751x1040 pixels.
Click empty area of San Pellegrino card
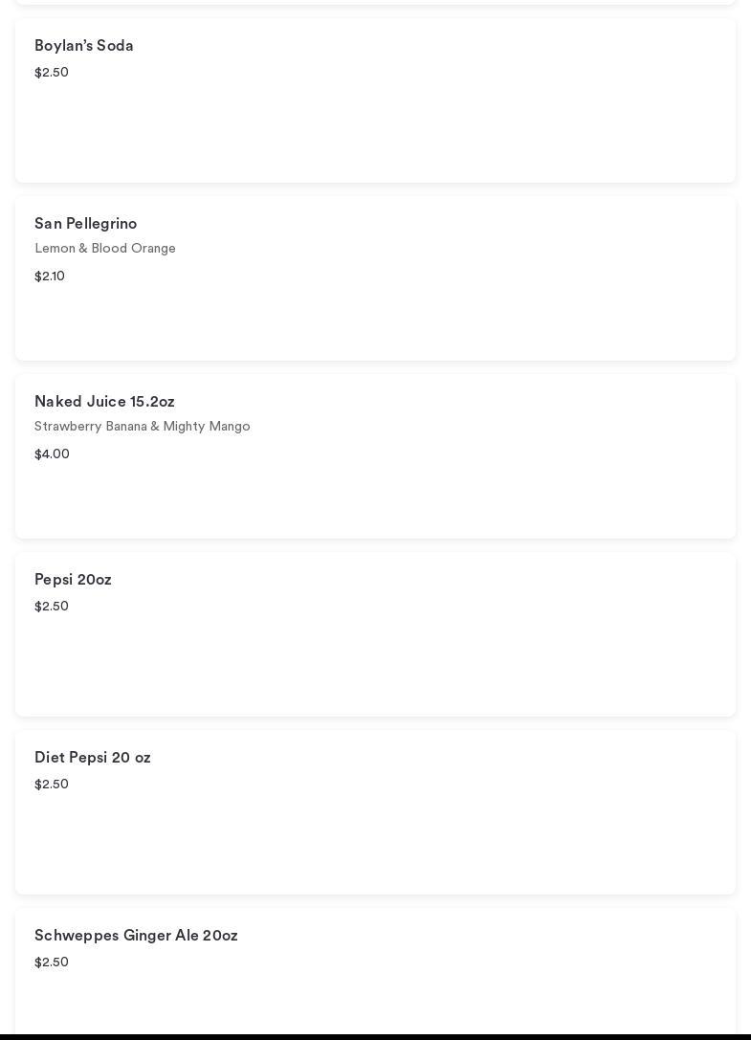[x=431, y=306]
